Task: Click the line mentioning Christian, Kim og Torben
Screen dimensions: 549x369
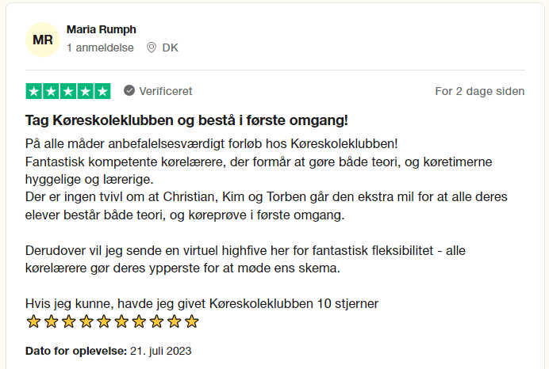Action: coord(267,196)
